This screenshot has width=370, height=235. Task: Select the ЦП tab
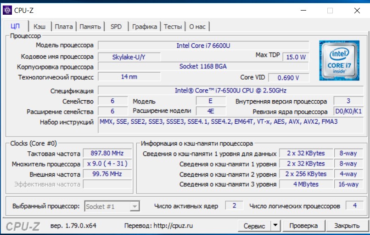click(15, 26)
